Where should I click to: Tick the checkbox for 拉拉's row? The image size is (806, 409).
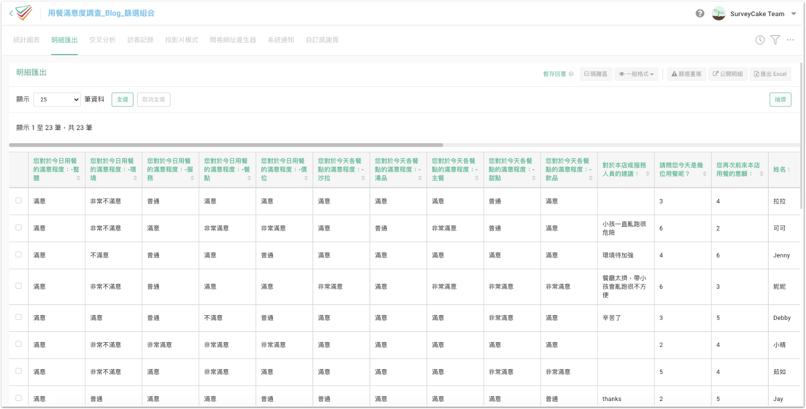point(18,201)
